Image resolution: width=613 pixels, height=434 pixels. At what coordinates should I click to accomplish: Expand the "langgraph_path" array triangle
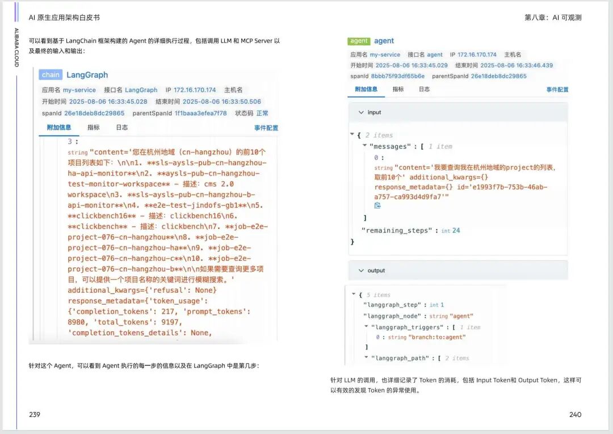(366, 357)
